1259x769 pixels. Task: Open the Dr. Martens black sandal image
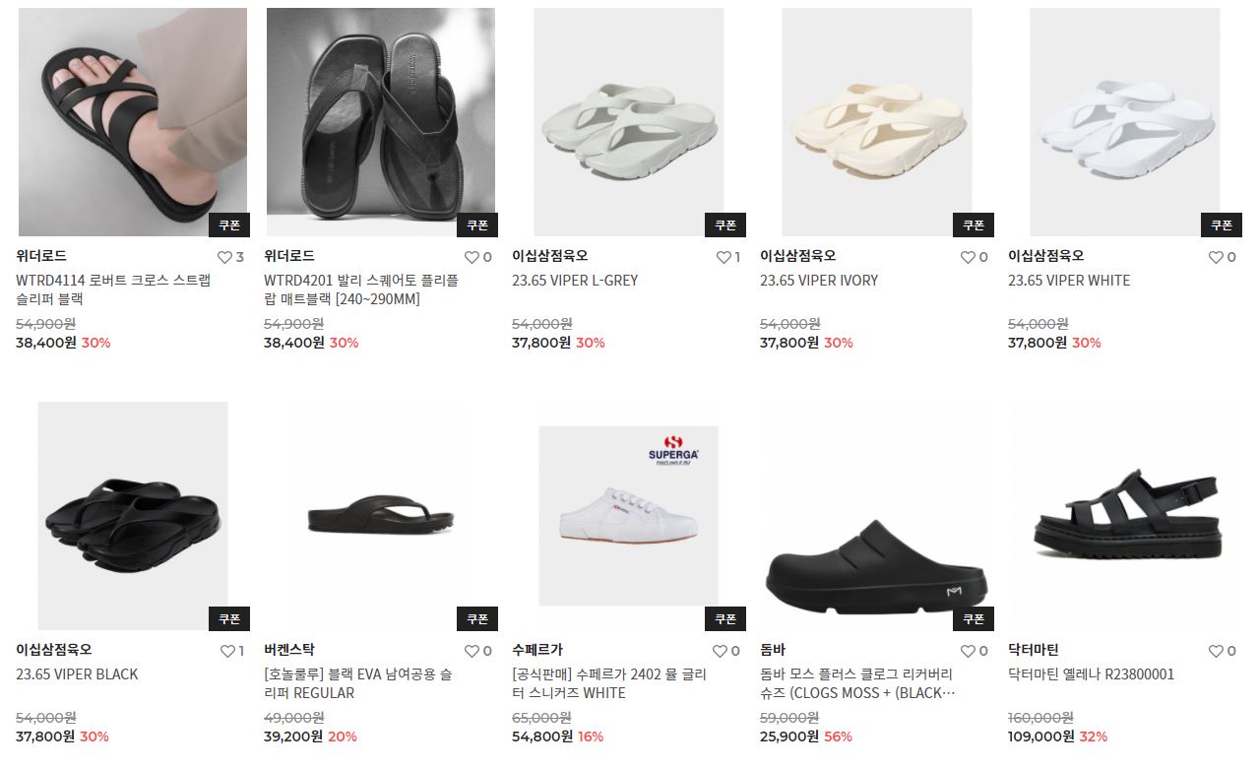[1125, 516]
